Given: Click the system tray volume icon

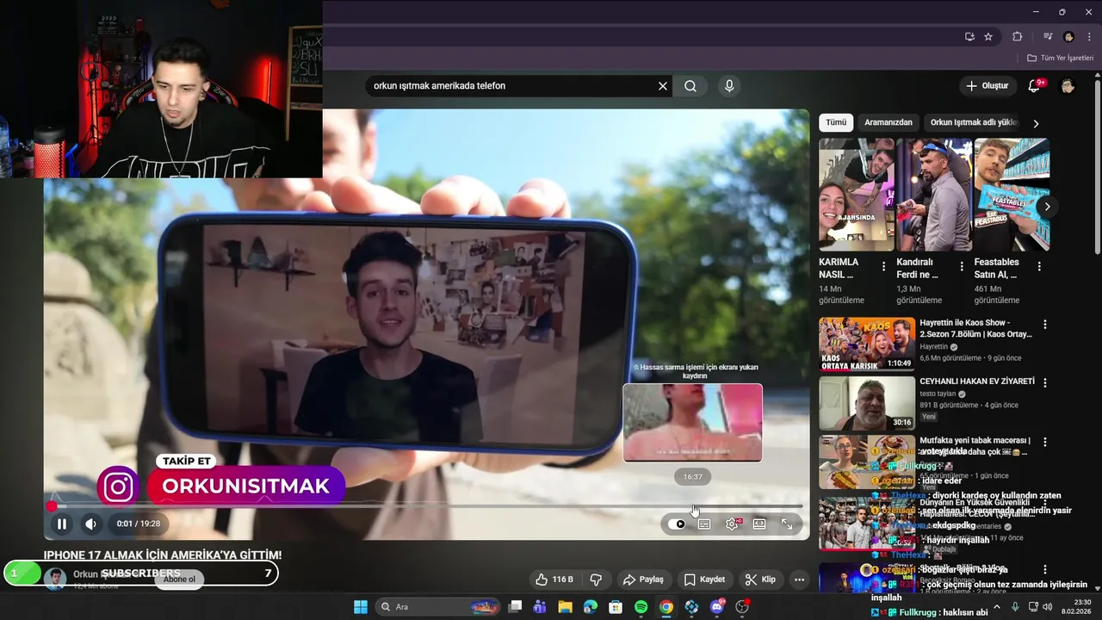Looking at the screenshot, I should [x=1049, y=607].
